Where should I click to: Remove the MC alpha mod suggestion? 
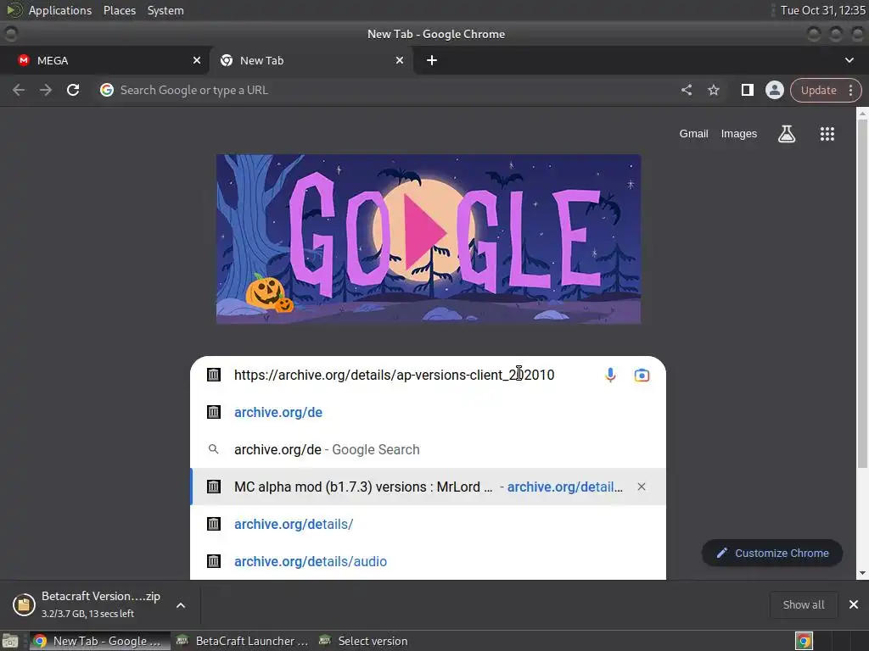(x=642, y=487)
